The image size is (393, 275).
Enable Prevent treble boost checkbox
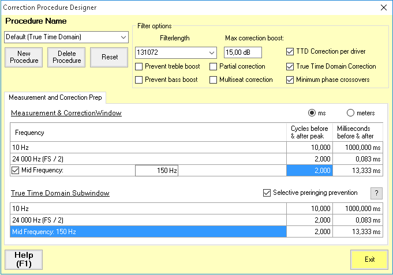[139, 66]
